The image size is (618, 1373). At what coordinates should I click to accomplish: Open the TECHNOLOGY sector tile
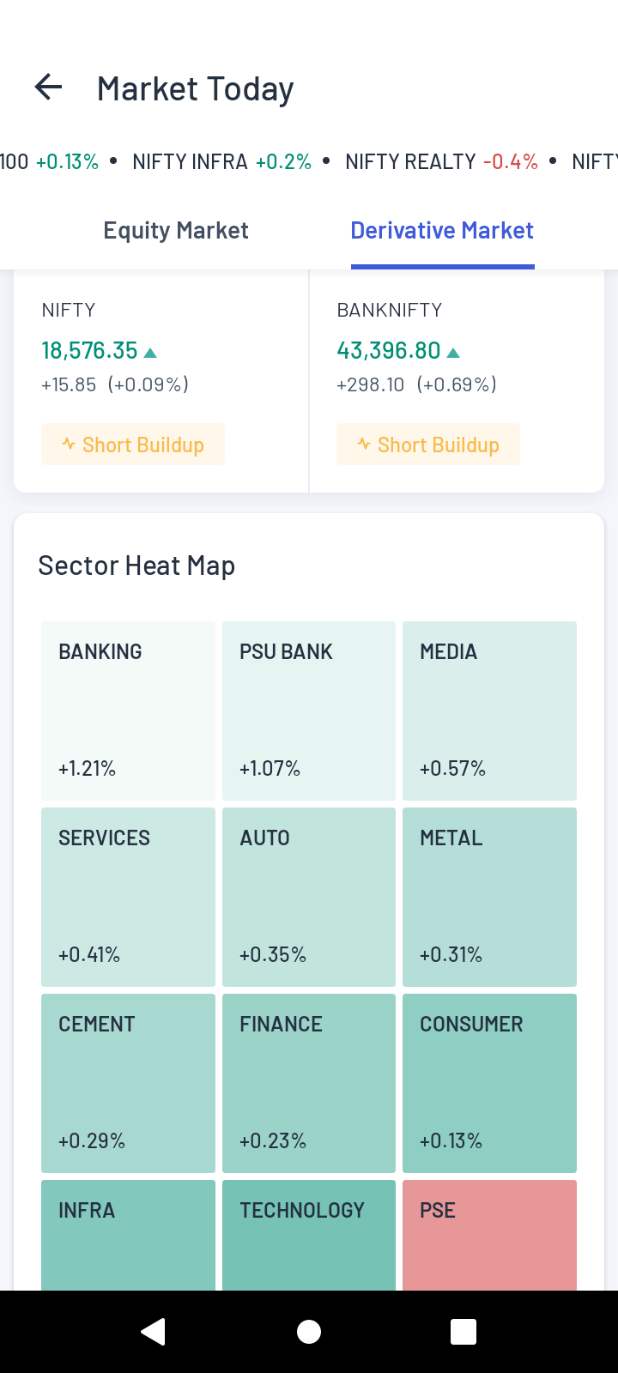click(x=309, y=1234)
